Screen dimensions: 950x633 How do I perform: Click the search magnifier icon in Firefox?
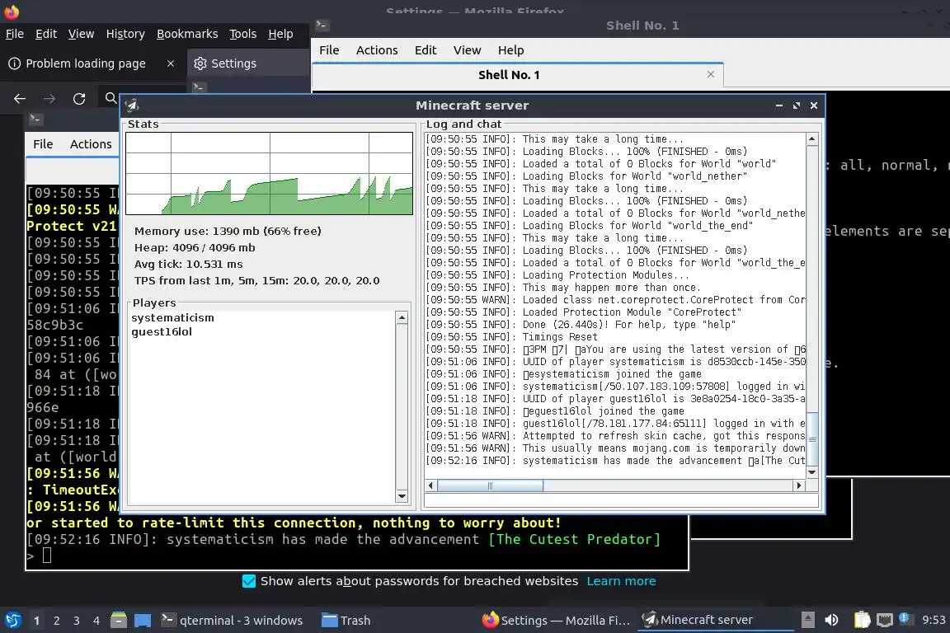click(111, 97)
